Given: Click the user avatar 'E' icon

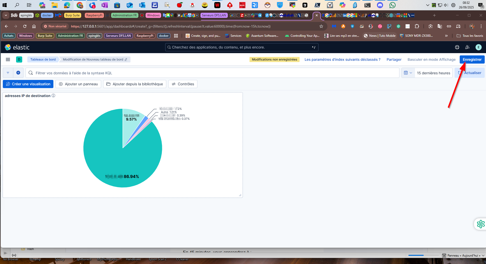Looking at the screenshot, I should coord(478,47).
